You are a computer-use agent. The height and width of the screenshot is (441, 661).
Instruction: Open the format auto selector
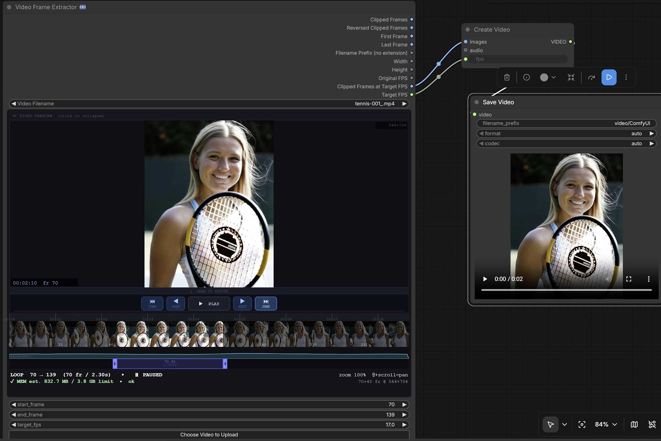[566, 133]
